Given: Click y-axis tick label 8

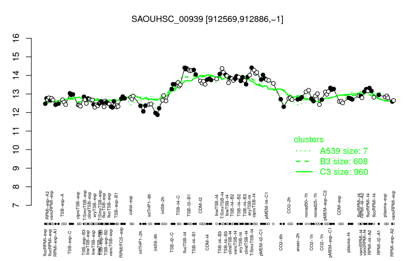Looking at the screenshot, I should [16, 187].
